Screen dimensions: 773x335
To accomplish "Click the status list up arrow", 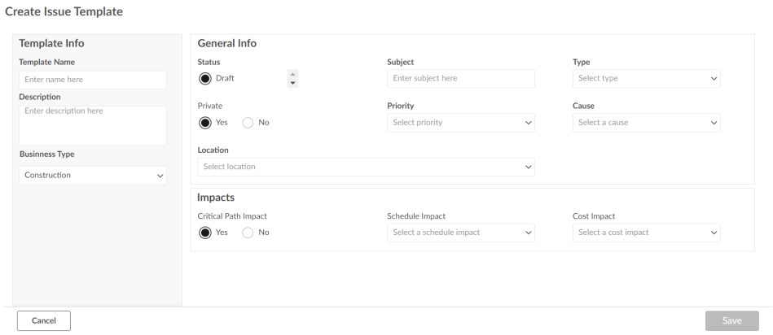I will [x=293, y=74].
